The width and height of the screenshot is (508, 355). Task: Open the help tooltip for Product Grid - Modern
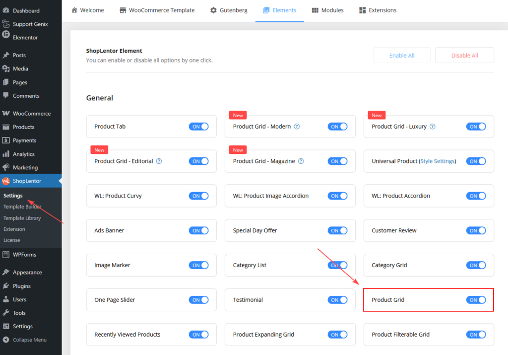[297, 126]
